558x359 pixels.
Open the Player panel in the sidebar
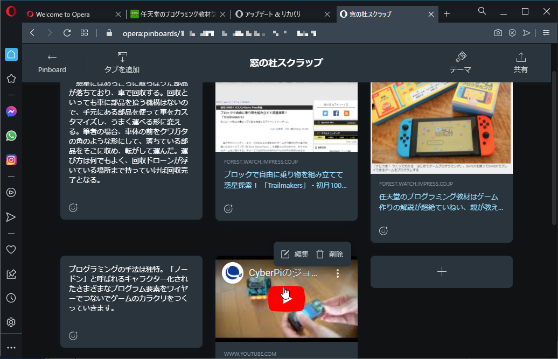coord(11,192)
